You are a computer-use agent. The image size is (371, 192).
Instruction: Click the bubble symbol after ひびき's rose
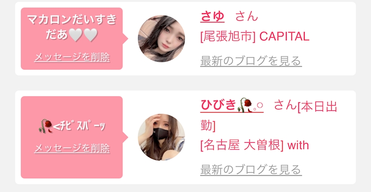click(x=257, y=105)
